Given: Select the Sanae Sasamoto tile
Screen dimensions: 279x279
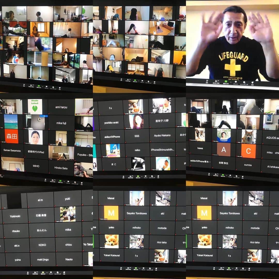Looking at the screenshot, I should [x=12, y=150].
